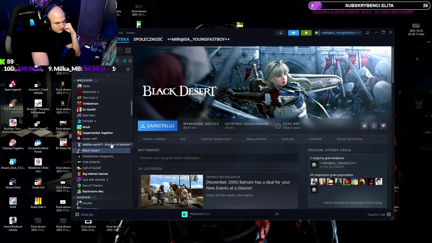Viewport: 432px width, 243px height.
Task: Select Dziedzictwo Hogwartu in the list
Action: point(98,156)
